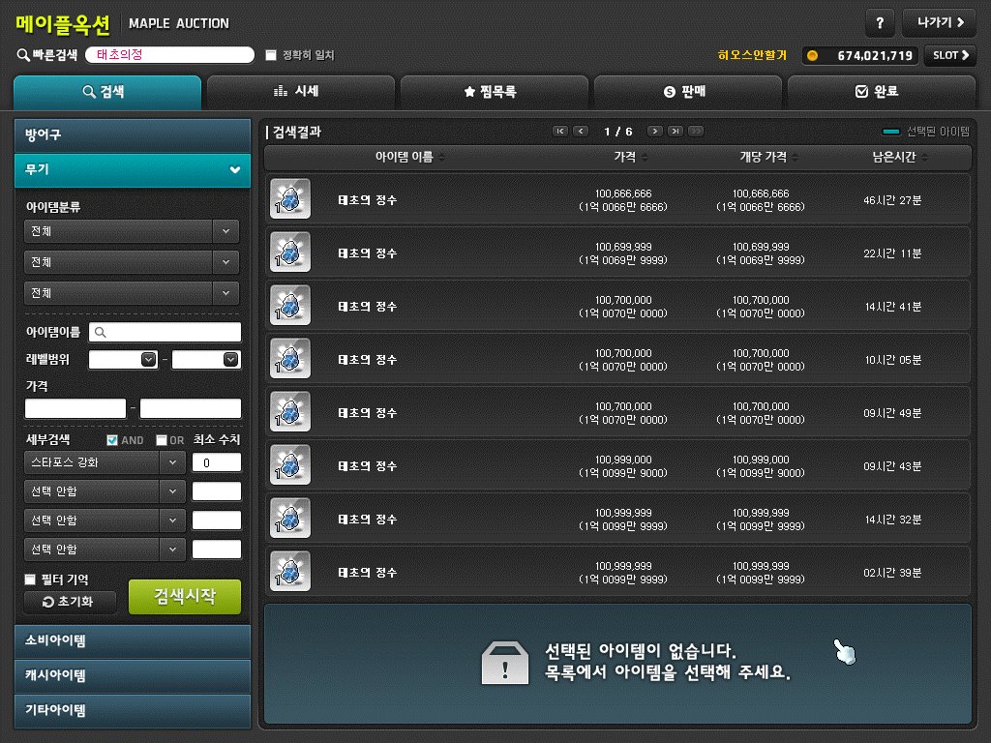Expand the 캐시아이템 category
The height and width of the screenshot is (743, 991).
132,676
